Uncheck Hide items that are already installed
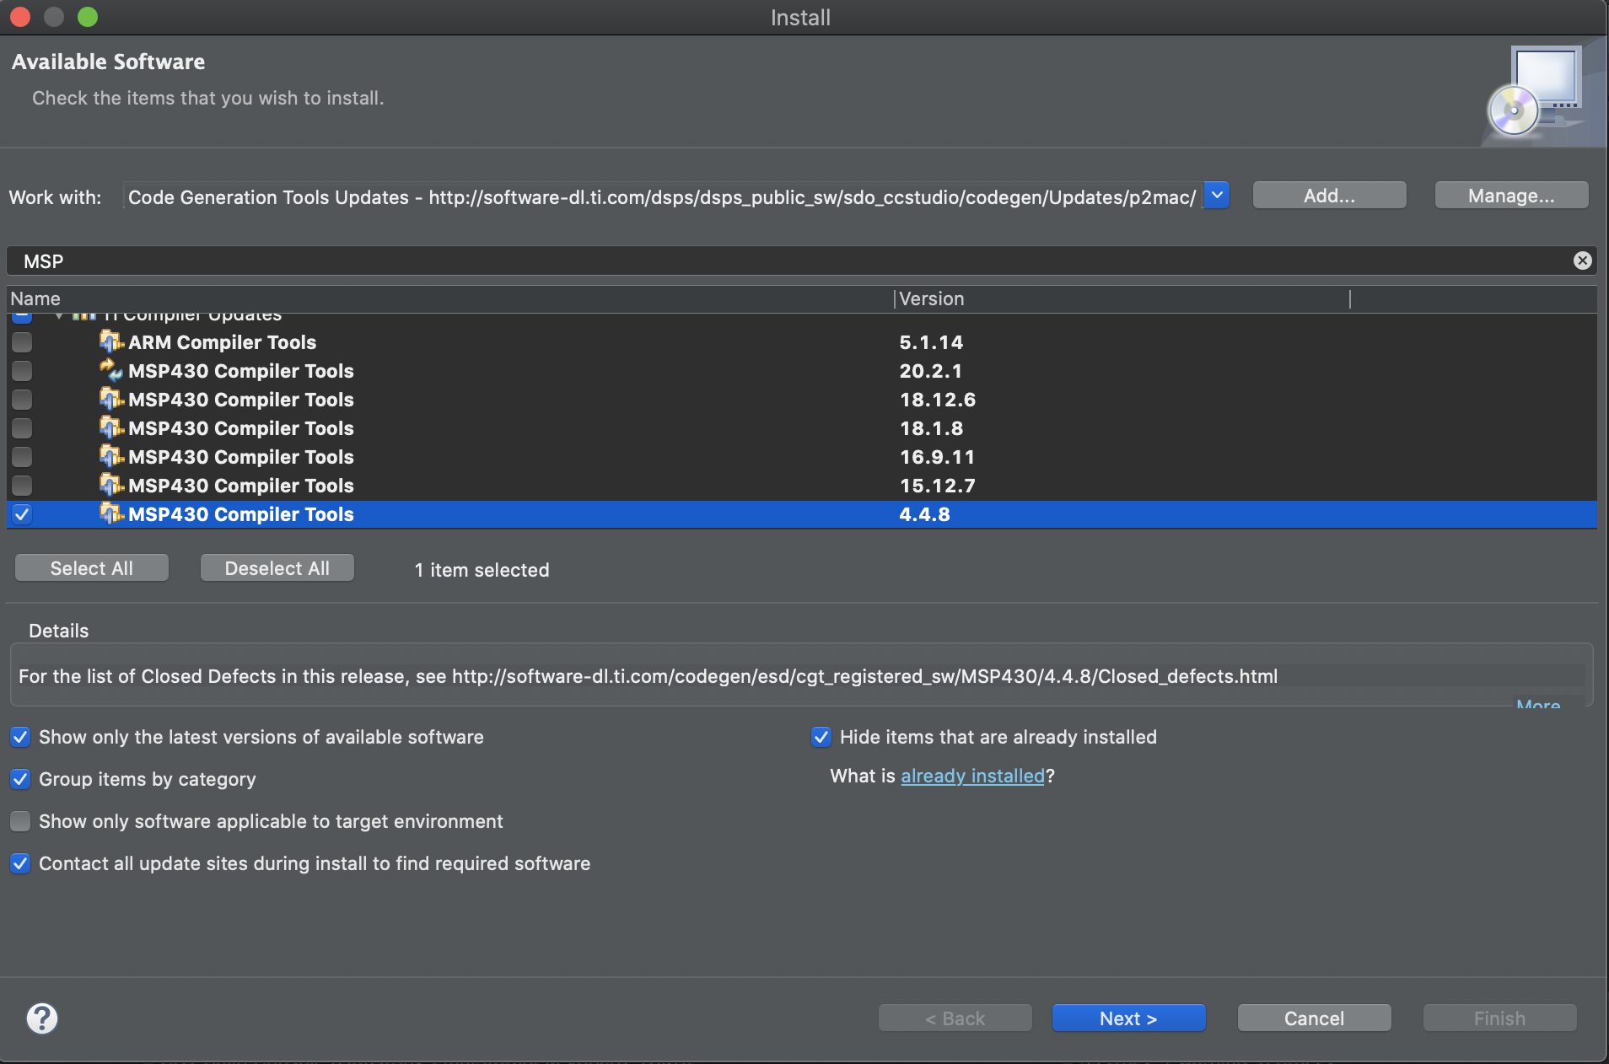Viewport: 1609px width, 1064px height. click(820, 737)
